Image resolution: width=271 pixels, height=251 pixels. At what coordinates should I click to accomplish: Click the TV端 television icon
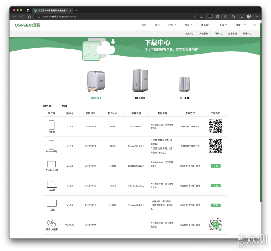tap(52, 204)
